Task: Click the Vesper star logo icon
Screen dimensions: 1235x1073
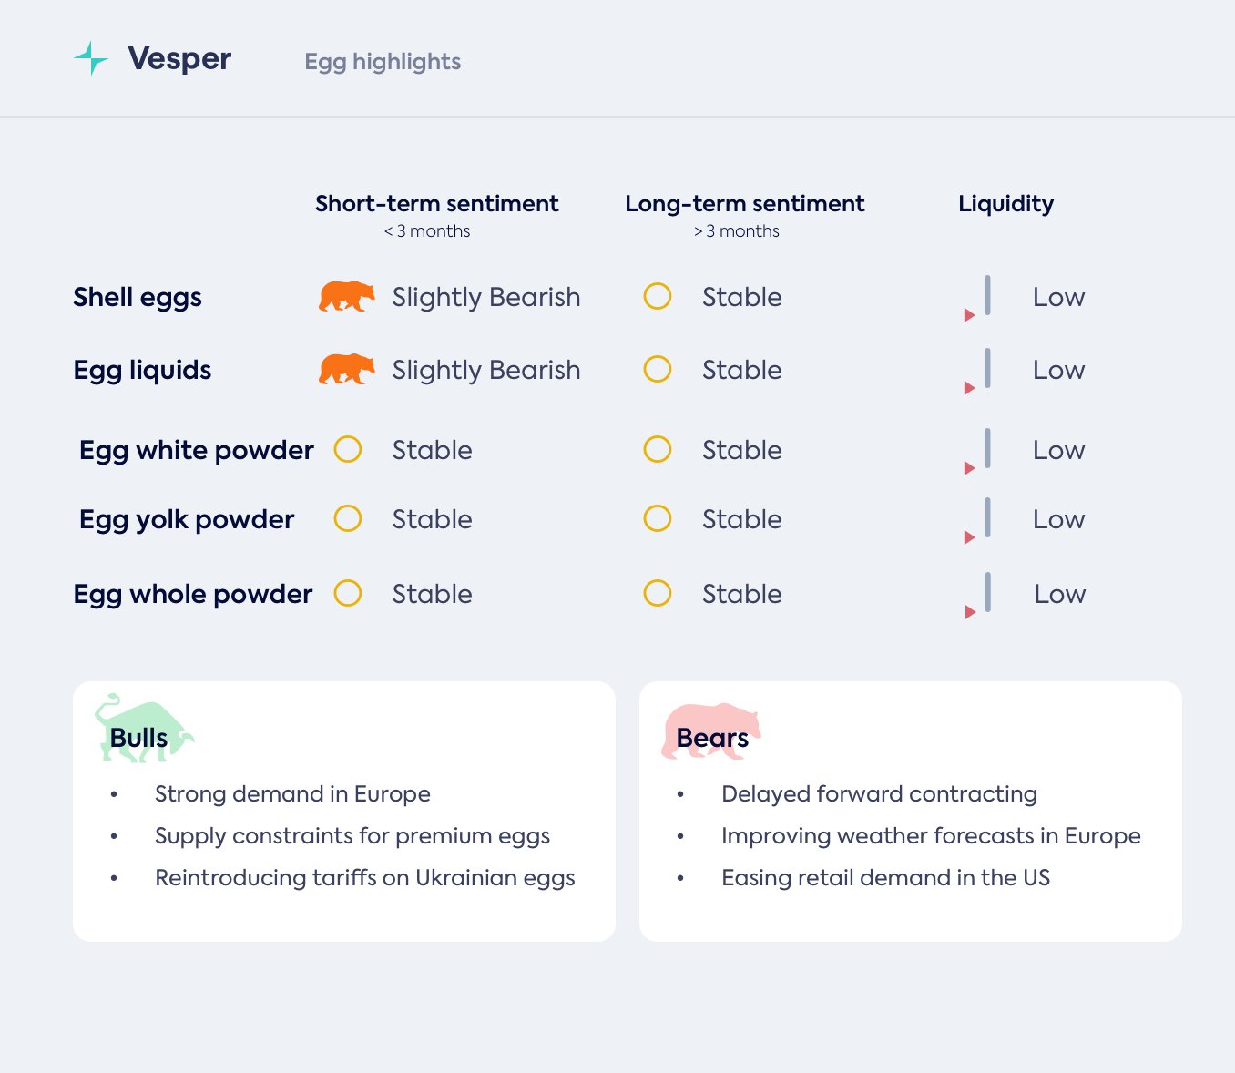Action: (x=91, y=58)
